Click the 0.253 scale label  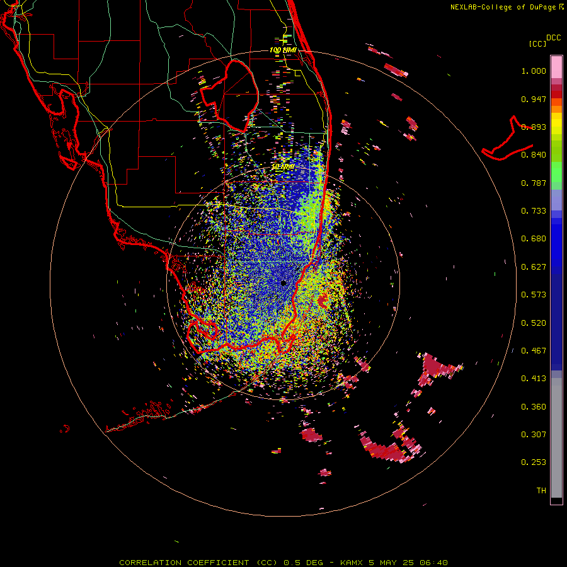pos(534,462)
